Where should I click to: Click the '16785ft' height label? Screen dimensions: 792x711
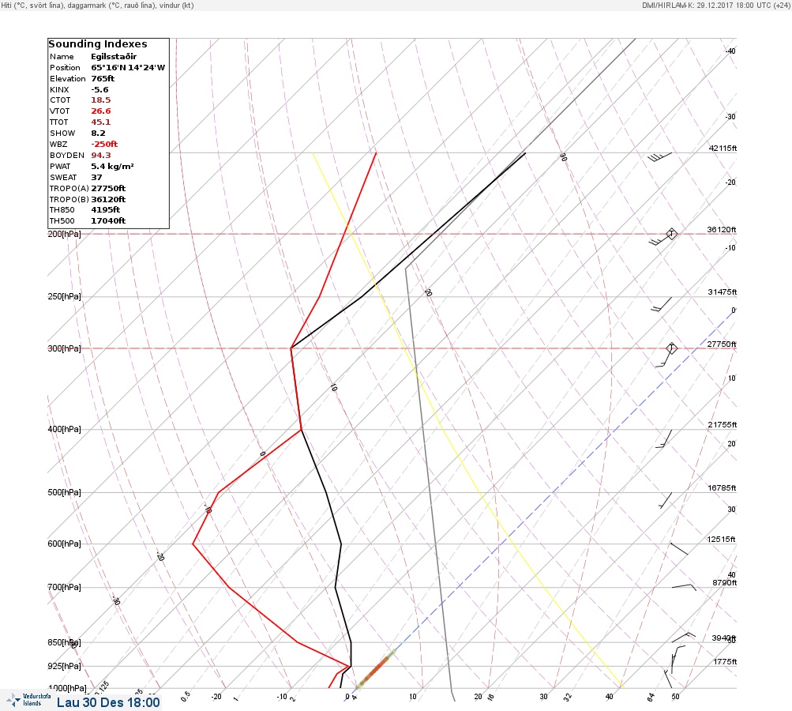(x=722, y=487)
